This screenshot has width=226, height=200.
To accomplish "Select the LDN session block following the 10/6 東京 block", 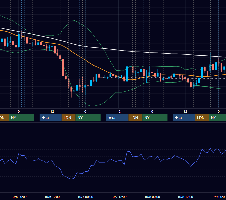I will [68, 118].
